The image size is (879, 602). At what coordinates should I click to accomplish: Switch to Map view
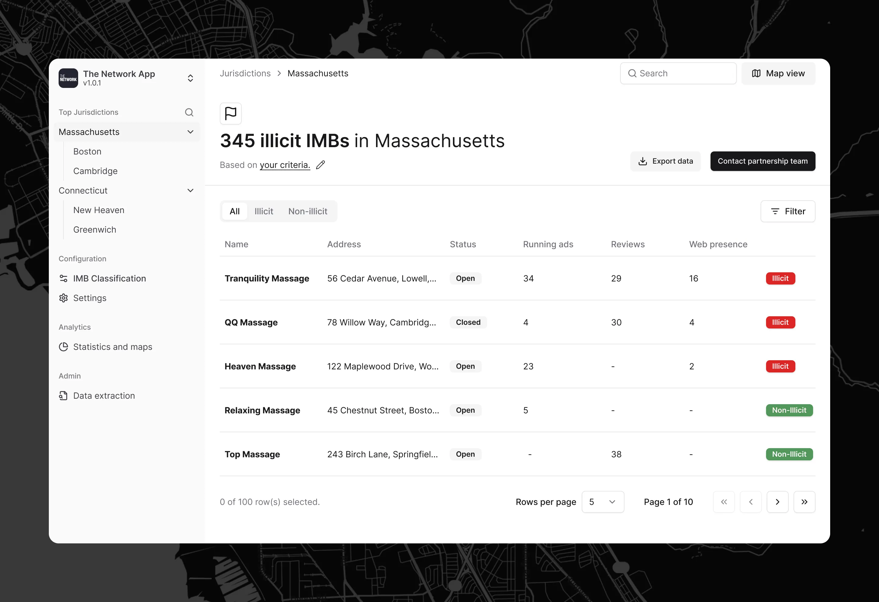tap(778, 73)
